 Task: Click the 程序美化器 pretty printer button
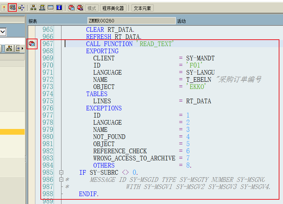[x=113, y=8]
